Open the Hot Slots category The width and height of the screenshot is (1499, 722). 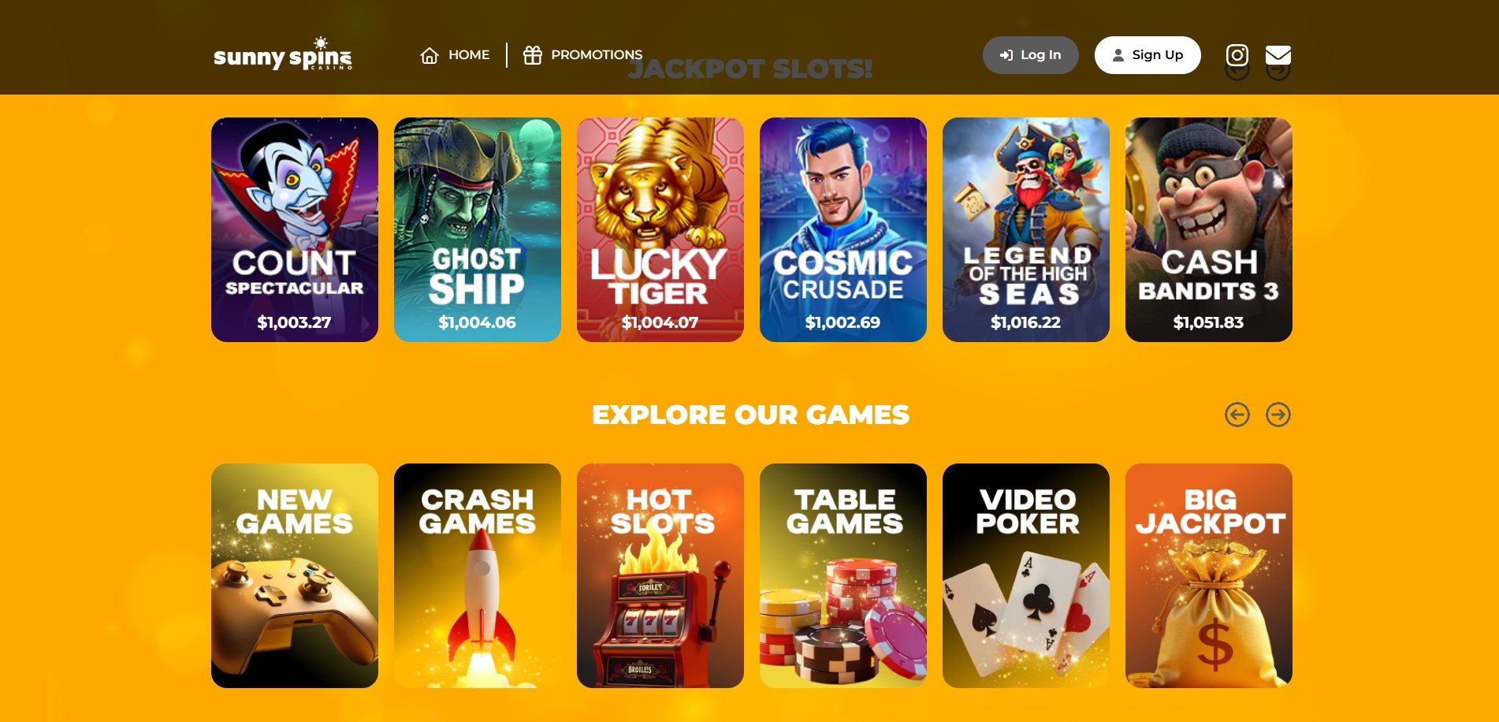[x=660, y=575]
